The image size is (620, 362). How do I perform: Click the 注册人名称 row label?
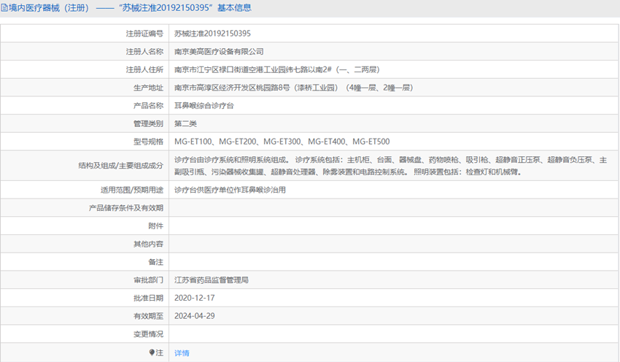click(x=144, y=51)
